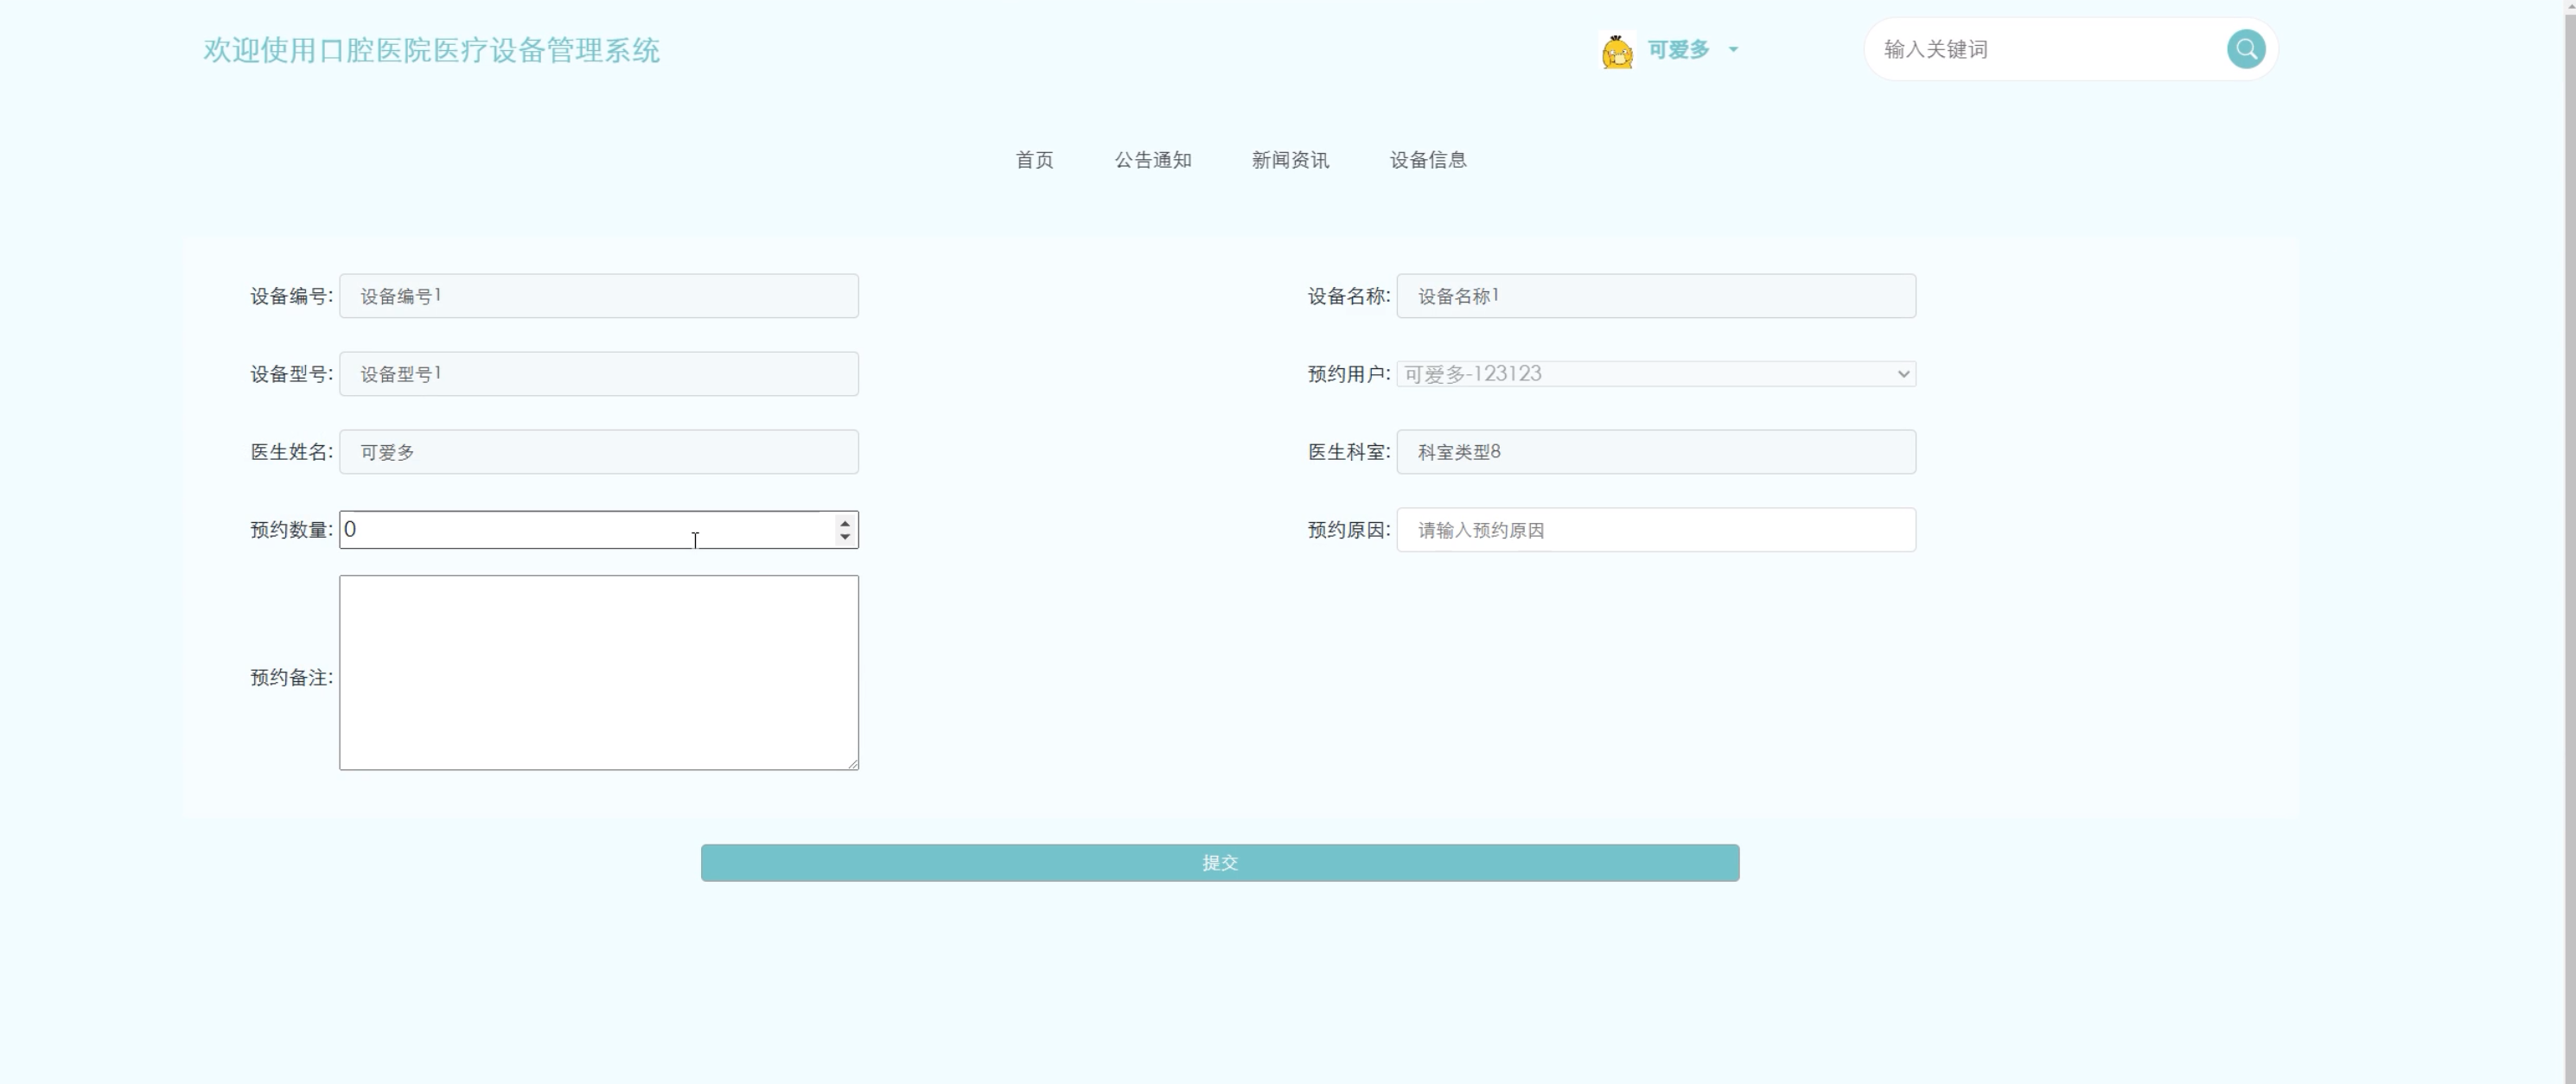Click the 设备名称 field

(1656, 296)
